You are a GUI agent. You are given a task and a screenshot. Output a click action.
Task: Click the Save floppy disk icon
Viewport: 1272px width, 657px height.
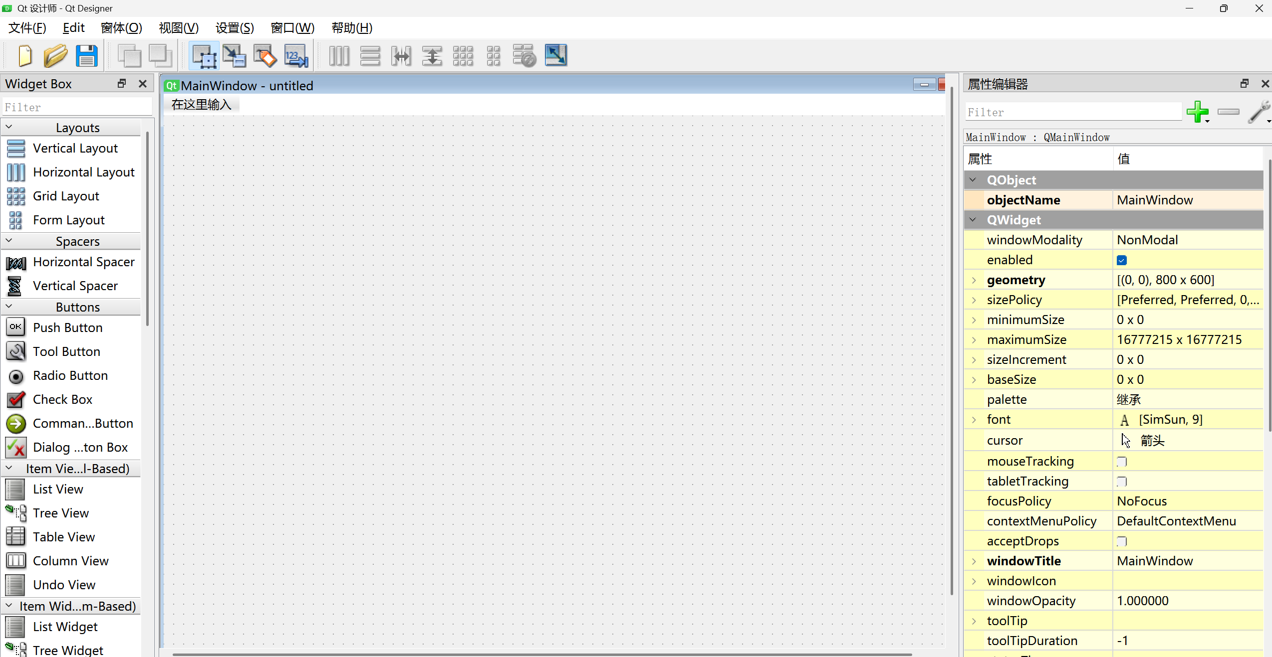tap(86, 55)
